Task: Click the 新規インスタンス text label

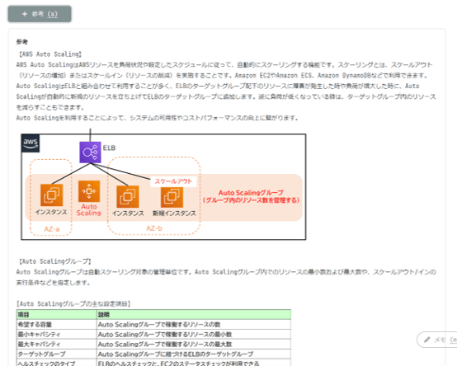Action: click(174, 213)
